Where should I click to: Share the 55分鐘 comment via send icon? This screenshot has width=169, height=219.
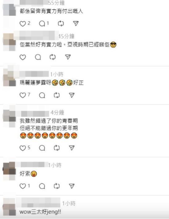point(76,23)
